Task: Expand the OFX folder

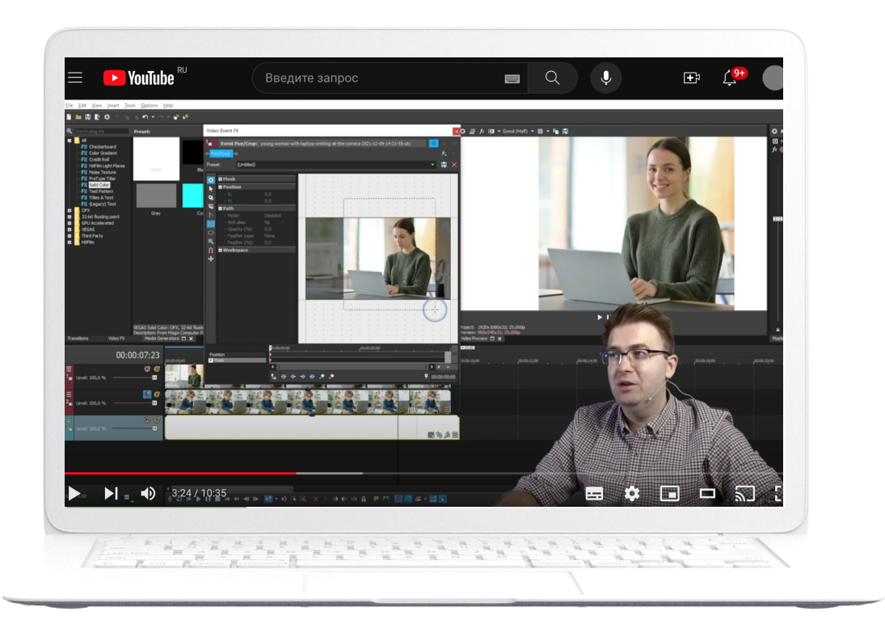Action: pos(70,210)
